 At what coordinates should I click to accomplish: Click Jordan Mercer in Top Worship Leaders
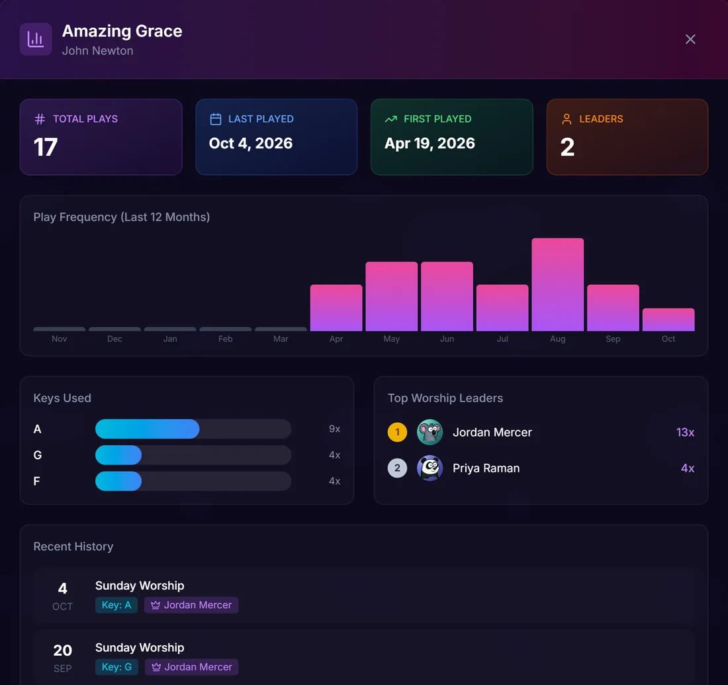492,432
